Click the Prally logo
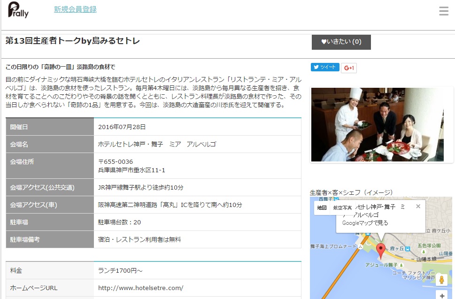The image size is (455, 299). pos(18,10)
